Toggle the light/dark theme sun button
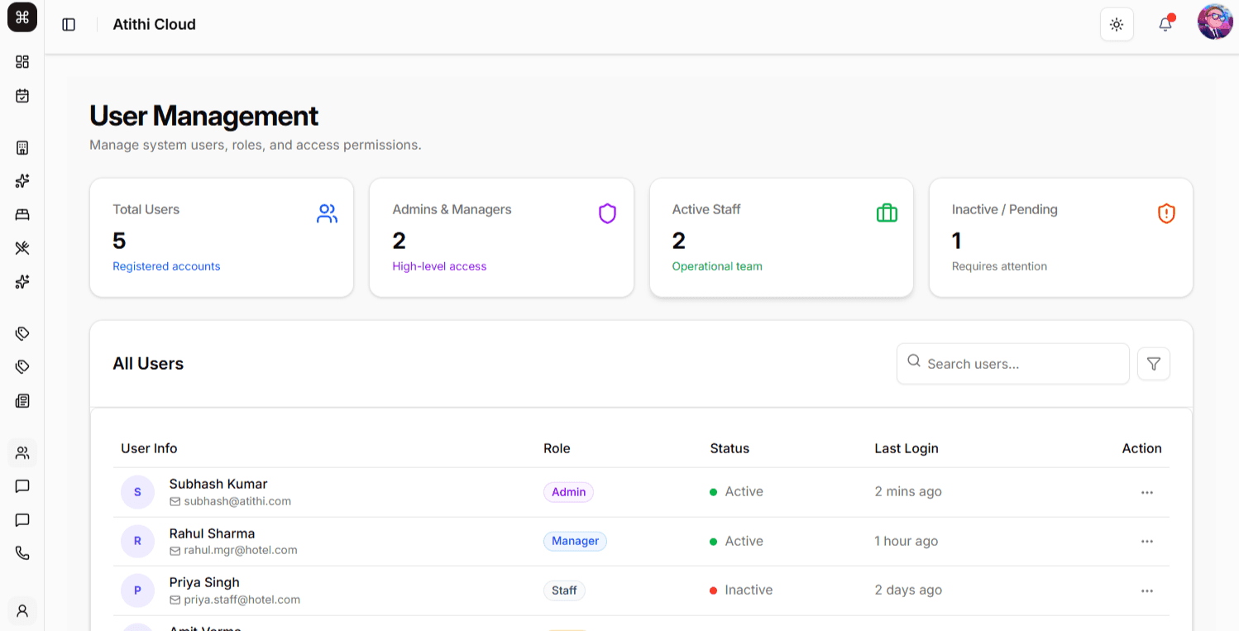 tap(1117, 24)
